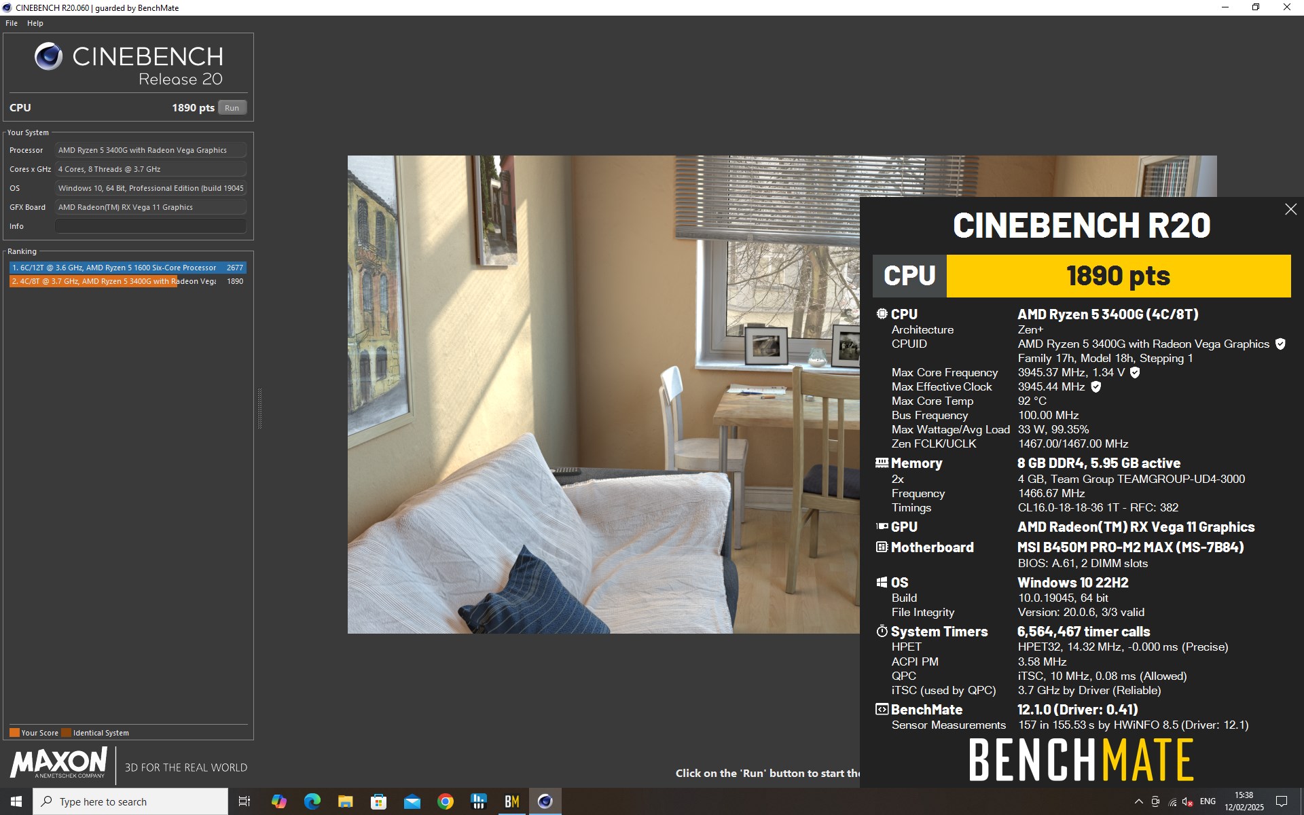Select the Ryzen 5 3400G ranking row

[x=128, y=281]
